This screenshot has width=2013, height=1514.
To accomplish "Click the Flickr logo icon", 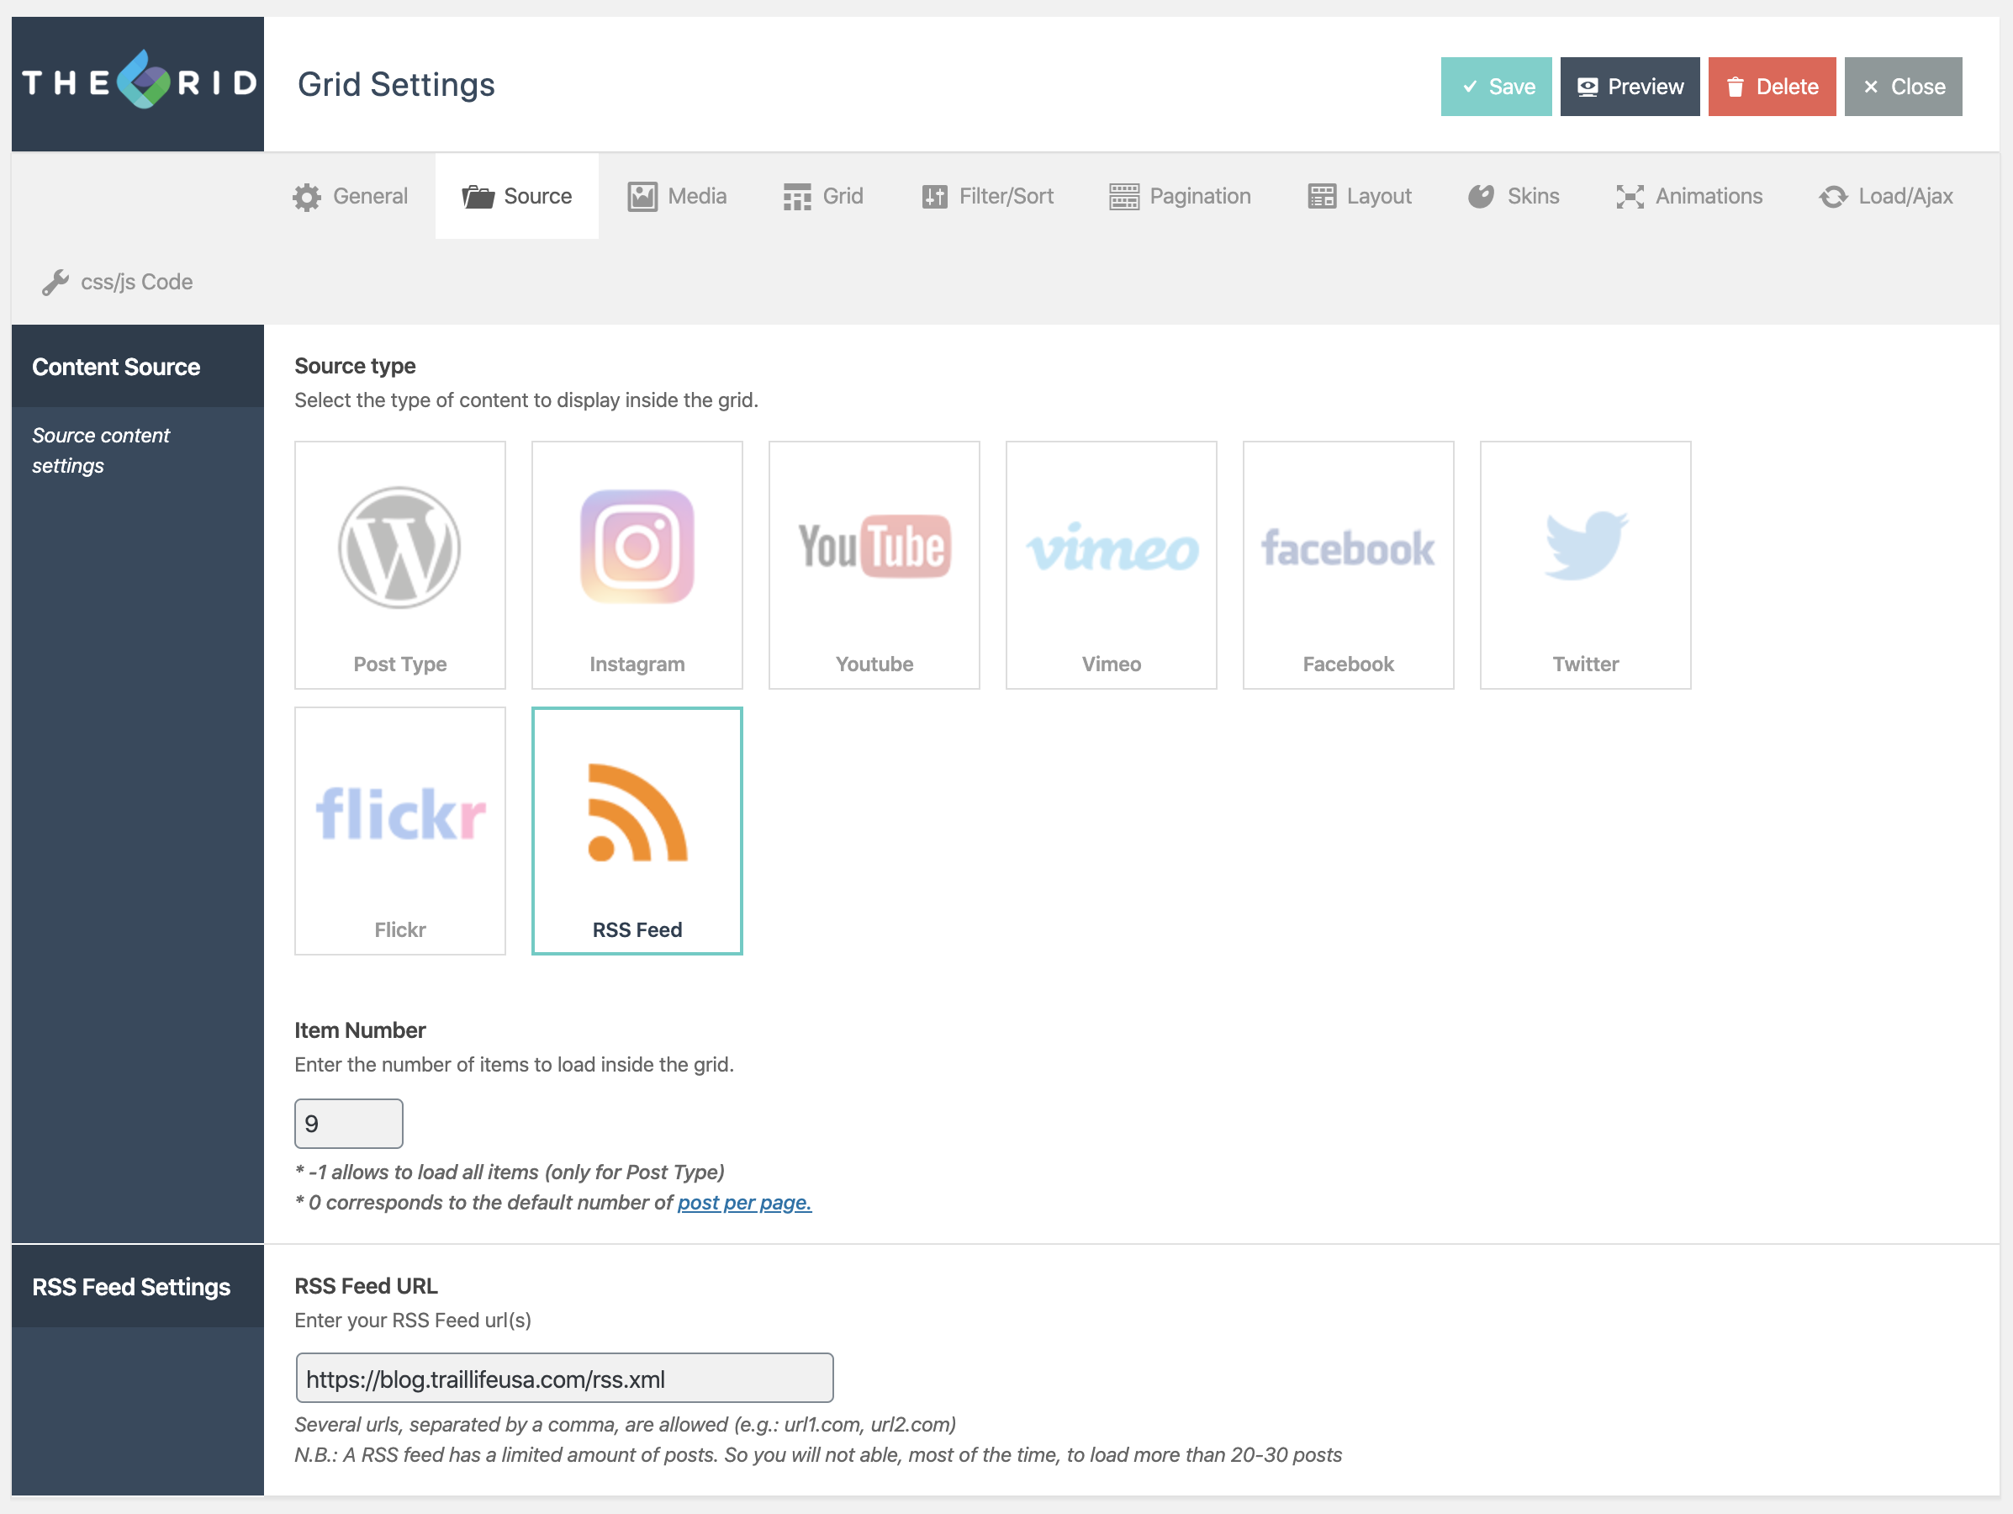I will pos(400,814).
